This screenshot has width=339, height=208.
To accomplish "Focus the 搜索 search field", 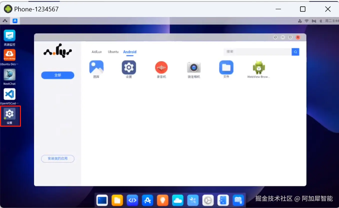I will (257, 52).
